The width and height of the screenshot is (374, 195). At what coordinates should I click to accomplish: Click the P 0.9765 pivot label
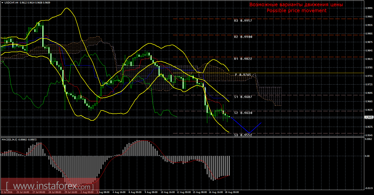pyautogui.click(x=243, y=75)
